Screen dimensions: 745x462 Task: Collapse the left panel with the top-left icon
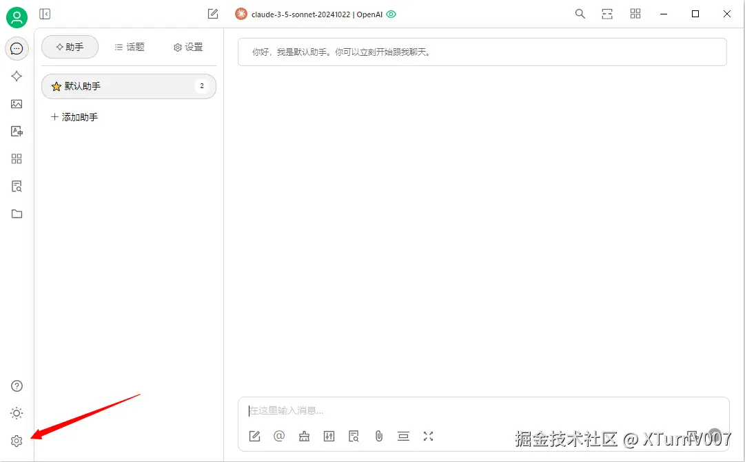click(x=45, y=14)
